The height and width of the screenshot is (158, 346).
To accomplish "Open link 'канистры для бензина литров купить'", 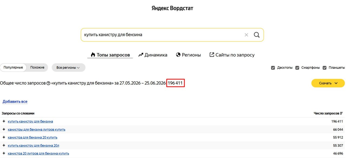I will point(36,130).
